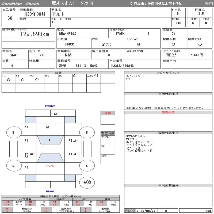Select the '車両変更情報' section header
214x214 pixels.
(168, 186)
